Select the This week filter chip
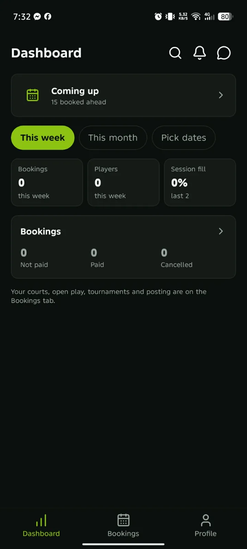This screenshot has height=549, width=247. pos(43,138)
